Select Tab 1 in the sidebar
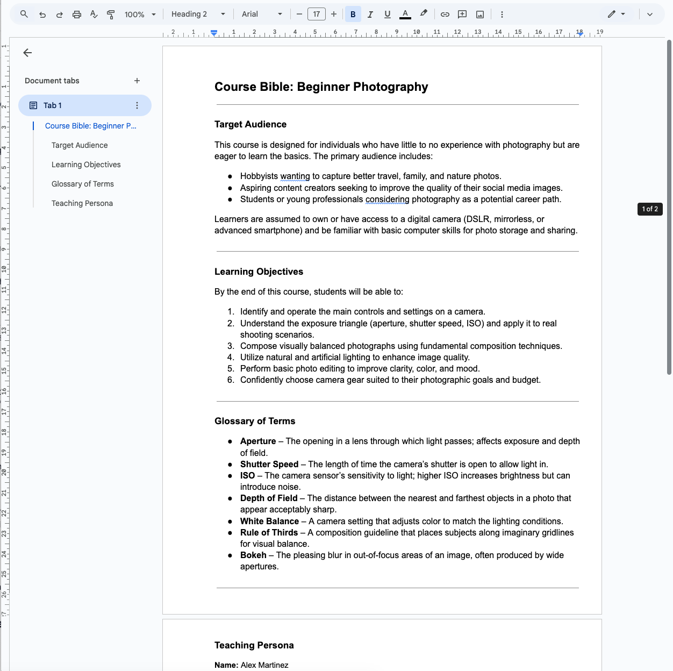673x671 pixels. point(85,105)
